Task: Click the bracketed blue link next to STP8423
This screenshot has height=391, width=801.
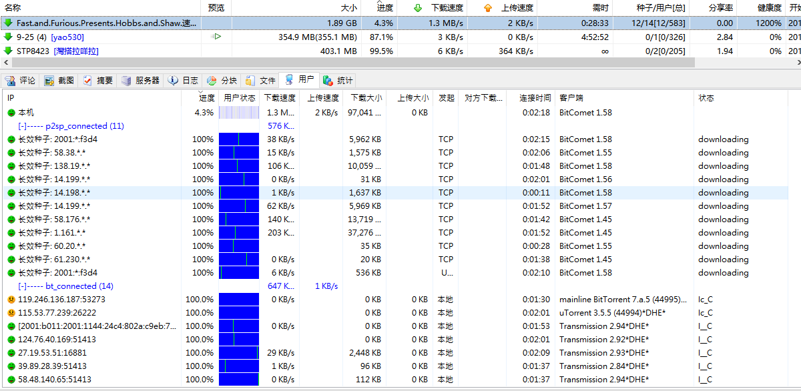Action: [x=76, y=51]
